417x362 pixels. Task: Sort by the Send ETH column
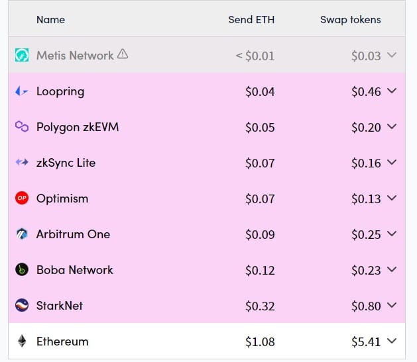coord(251,20)
